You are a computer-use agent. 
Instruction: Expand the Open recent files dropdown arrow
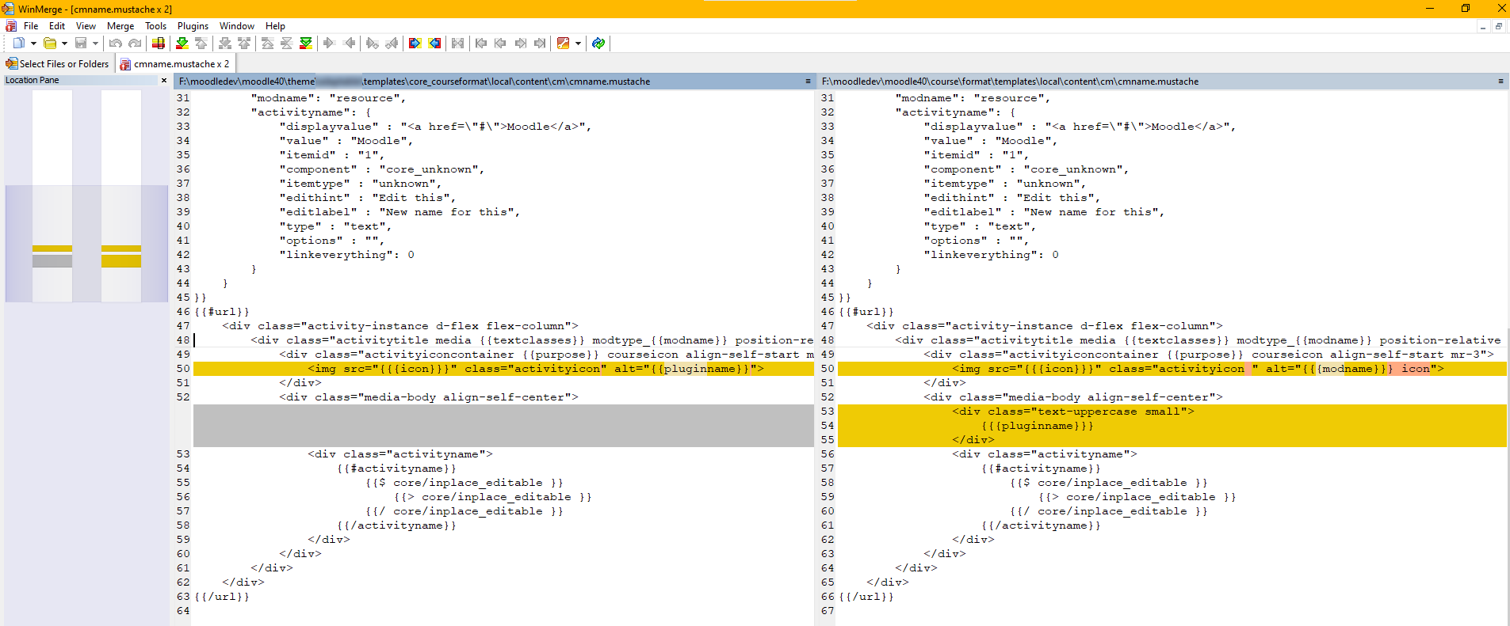point(64,44)
